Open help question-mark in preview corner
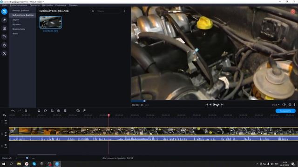298x167 pixels. (293, 12)
